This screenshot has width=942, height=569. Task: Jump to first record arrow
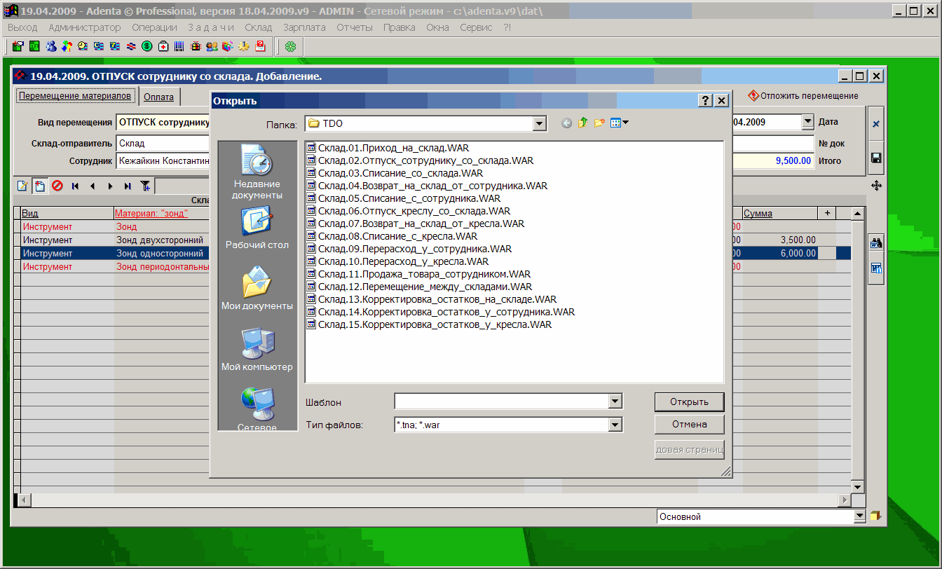click(75, 186)
